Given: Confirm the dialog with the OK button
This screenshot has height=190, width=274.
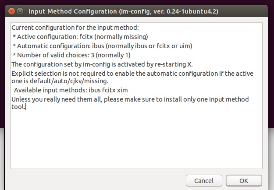Looking at the screenshot, I should point(244,181).
